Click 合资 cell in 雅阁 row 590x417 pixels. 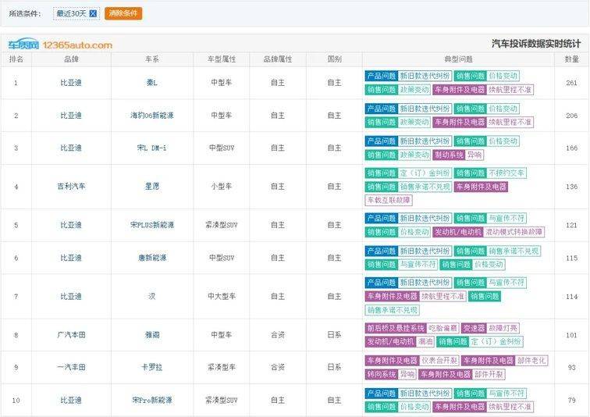(278, 334)
